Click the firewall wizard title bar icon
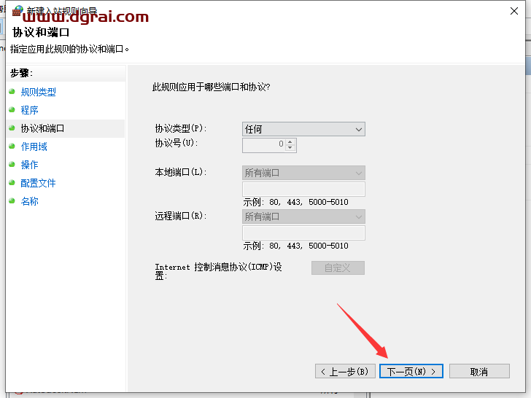Viewport: 531px width, 398px height. [x=18, y=10]
